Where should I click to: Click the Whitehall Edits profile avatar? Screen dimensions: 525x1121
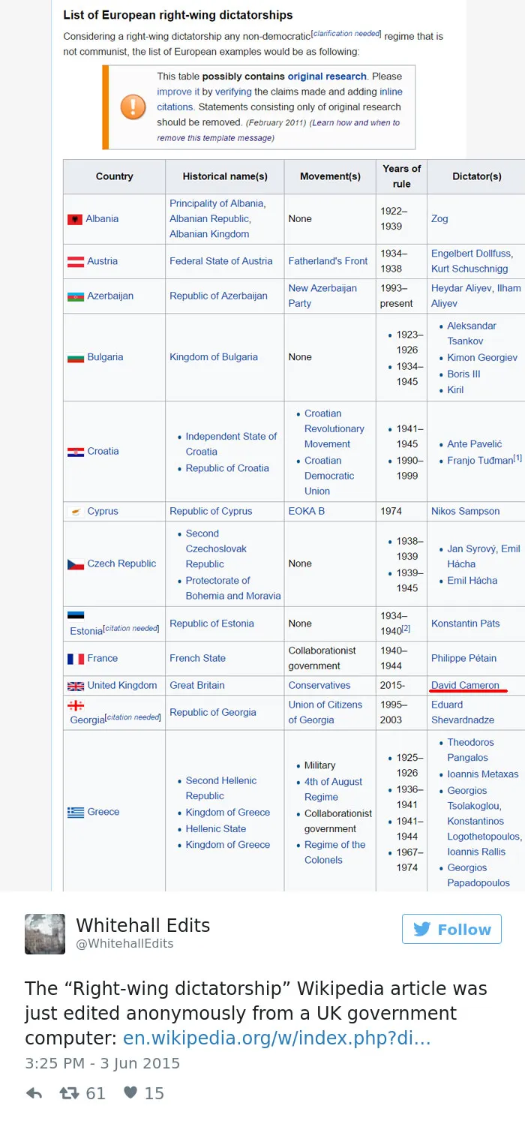pos(45,934)
